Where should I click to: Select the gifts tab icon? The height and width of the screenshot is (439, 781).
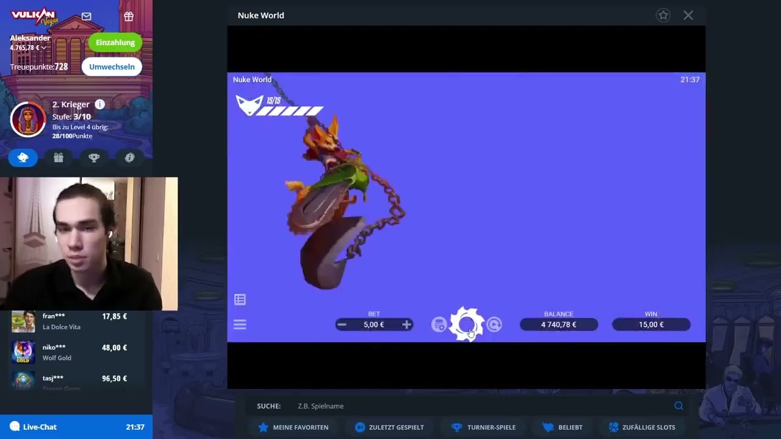[59, 157]
